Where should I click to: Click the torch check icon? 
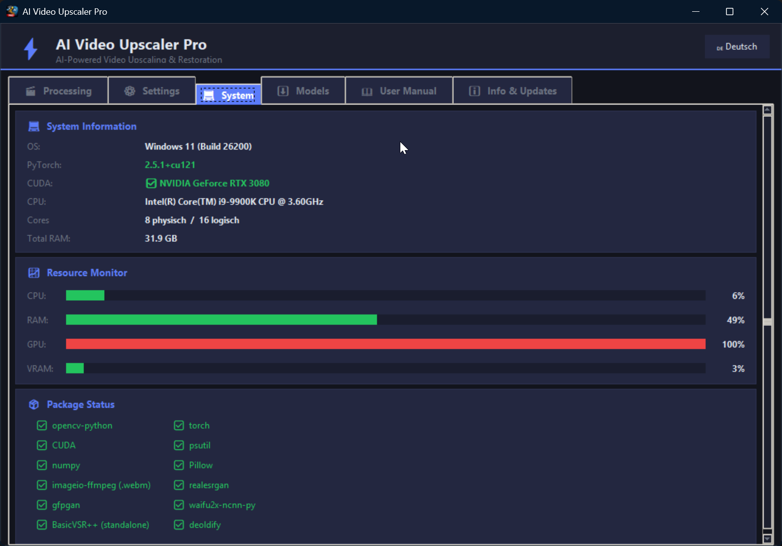[x=179, y=425]
